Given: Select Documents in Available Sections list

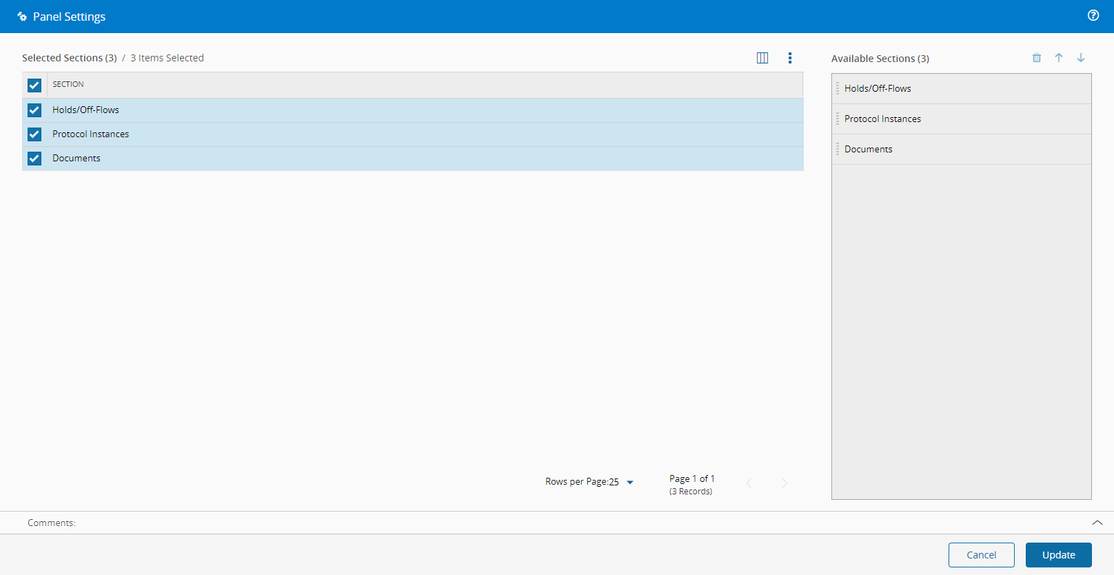Looking at the screenshot, I should (962, 150).
